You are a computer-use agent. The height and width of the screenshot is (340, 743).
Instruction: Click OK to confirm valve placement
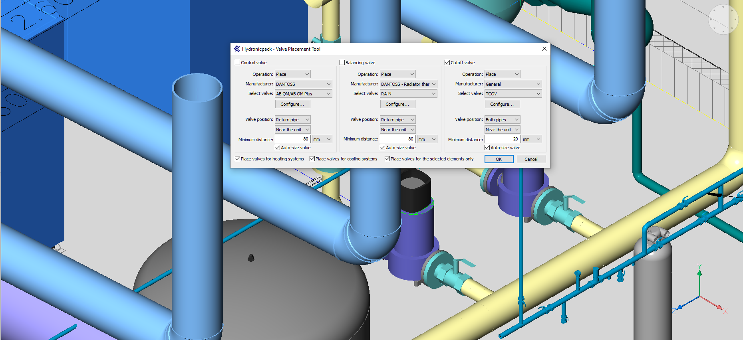(x=499, y=159)
